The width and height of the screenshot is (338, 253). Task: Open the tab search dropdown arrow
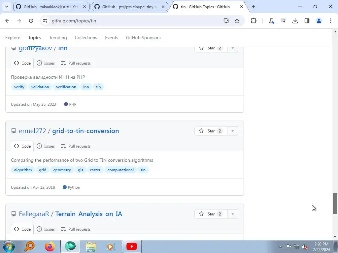tap(7, 7)
